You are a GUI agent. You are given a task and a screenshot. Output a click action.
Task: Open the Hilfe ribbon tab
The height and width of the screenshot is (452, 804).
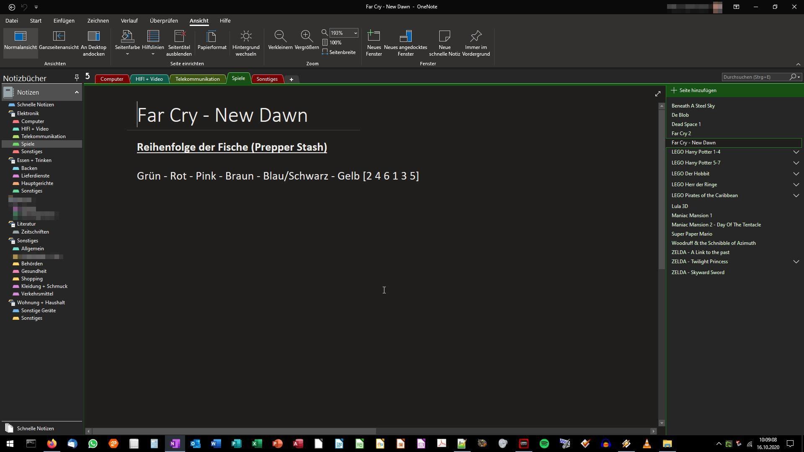(225, 21)
